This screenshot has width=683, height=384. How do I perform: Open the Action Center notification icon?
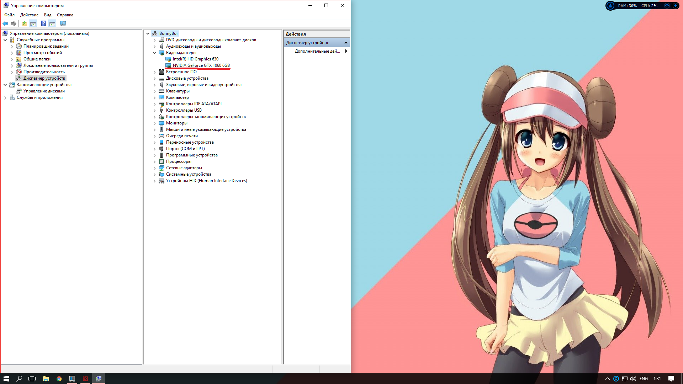pos(671,379)
